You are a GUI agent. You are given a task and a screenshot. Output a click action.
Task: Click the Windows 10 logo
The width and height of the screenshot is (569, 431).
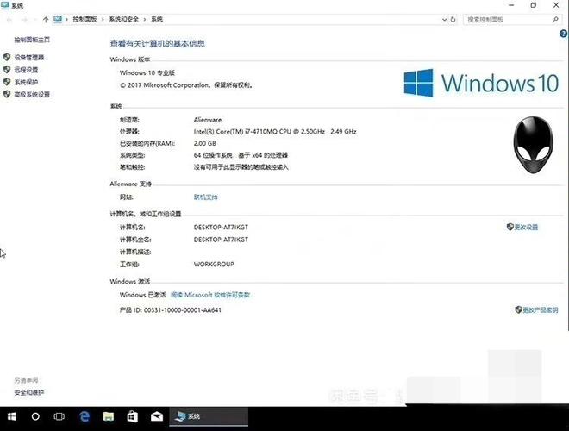coord(481,83)
